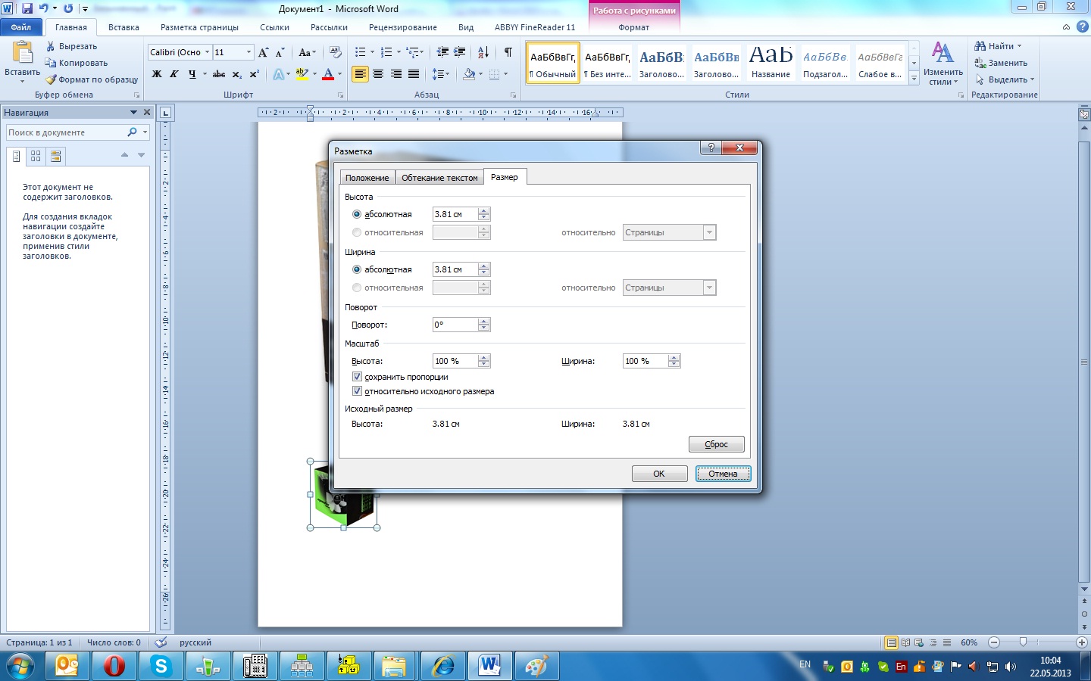Open the Выделить (Select) dropdown
The image size is (1091, 681).
coord(1005,79)
